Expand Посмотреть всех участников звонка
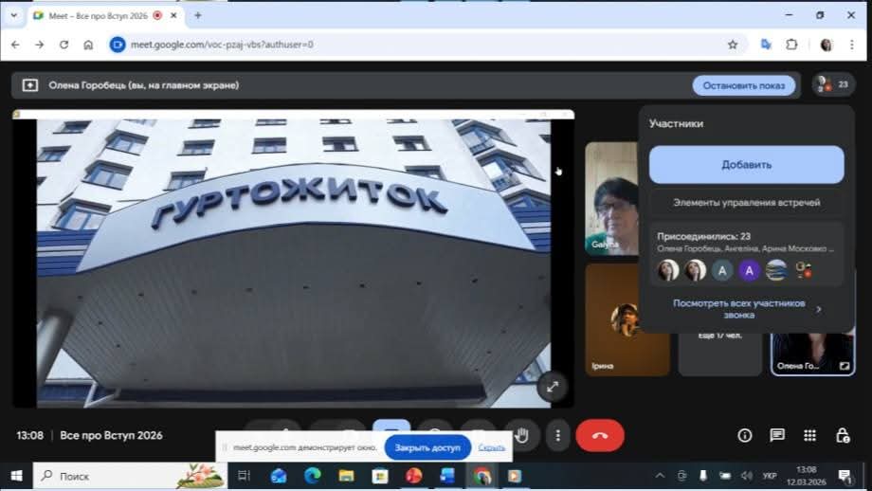This screenshot has height=491, width=872. [746, 309]
